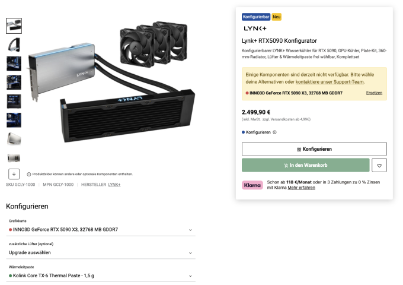Click the Klarna logo badge
403x285 pixels.
(252, 185)
